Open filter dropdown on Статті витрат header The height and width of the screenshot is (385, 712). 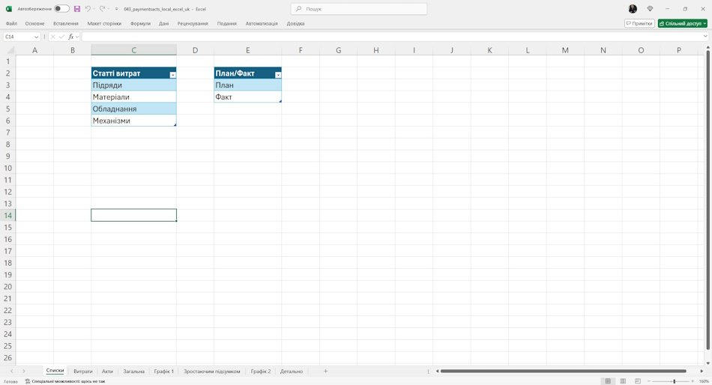172,75
